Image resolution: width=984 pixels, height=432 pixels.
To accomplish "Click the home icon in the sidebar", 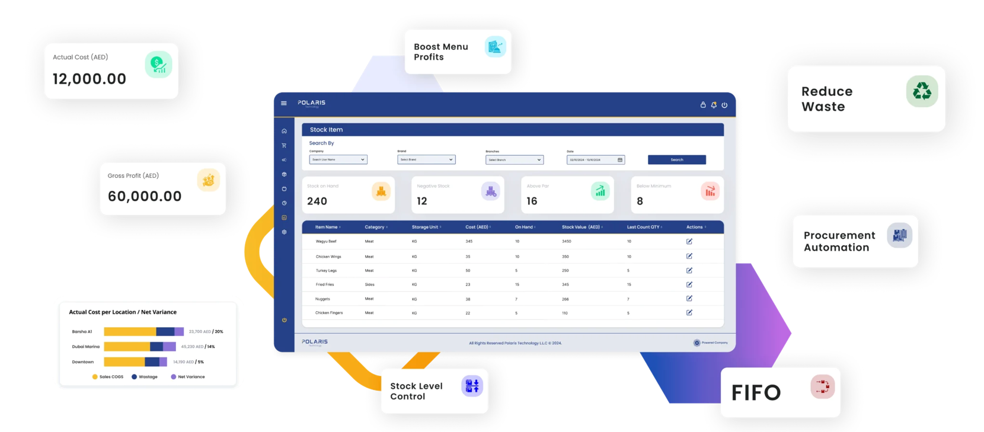I will pos(284,131).
